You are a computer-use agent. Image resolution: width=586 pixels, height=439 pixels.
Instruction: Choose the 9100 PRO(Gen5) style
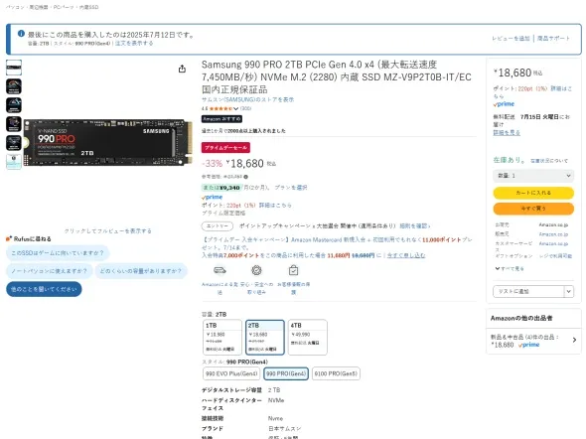[x=336, y=373]
